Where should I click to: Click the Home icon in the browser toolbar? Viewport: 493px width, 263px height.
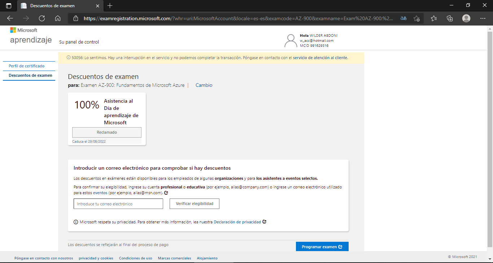57,18
